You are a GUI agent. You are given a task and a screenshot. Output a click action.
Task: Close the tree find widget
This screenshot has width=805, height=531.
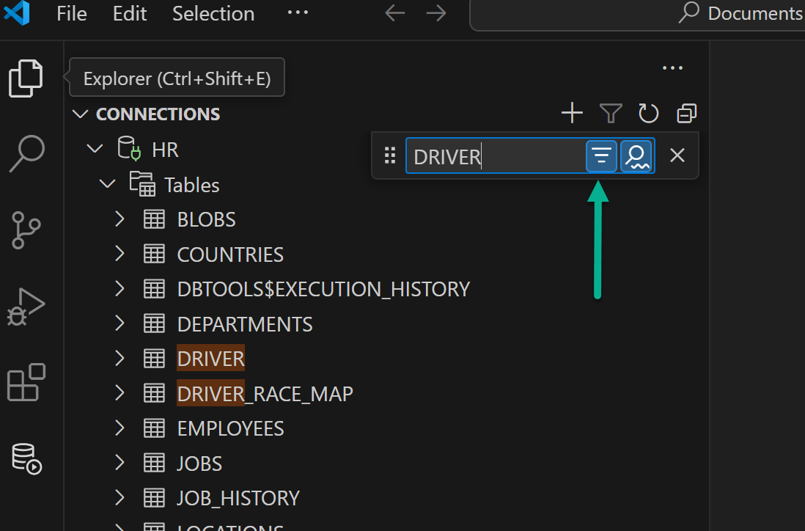point(677,155)
